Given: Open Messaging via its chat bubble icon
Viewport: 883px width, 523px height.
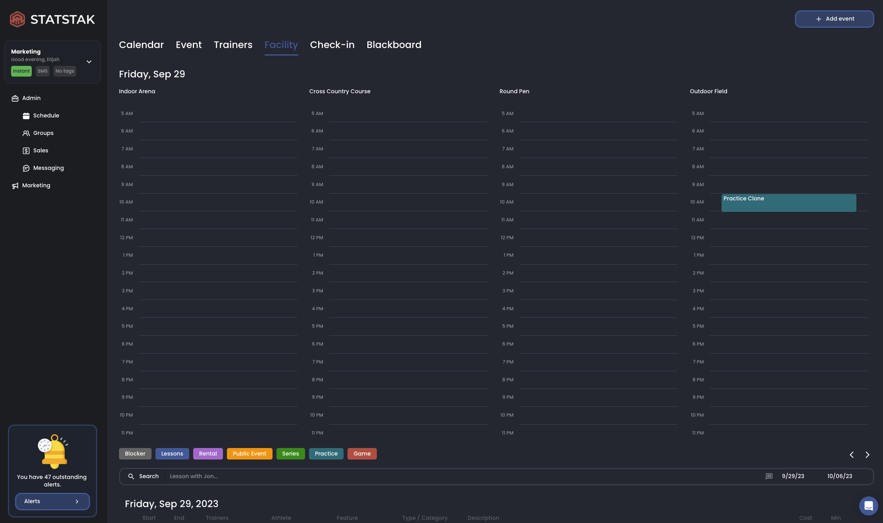Looking at the screenshot, I should click(26, 168).
